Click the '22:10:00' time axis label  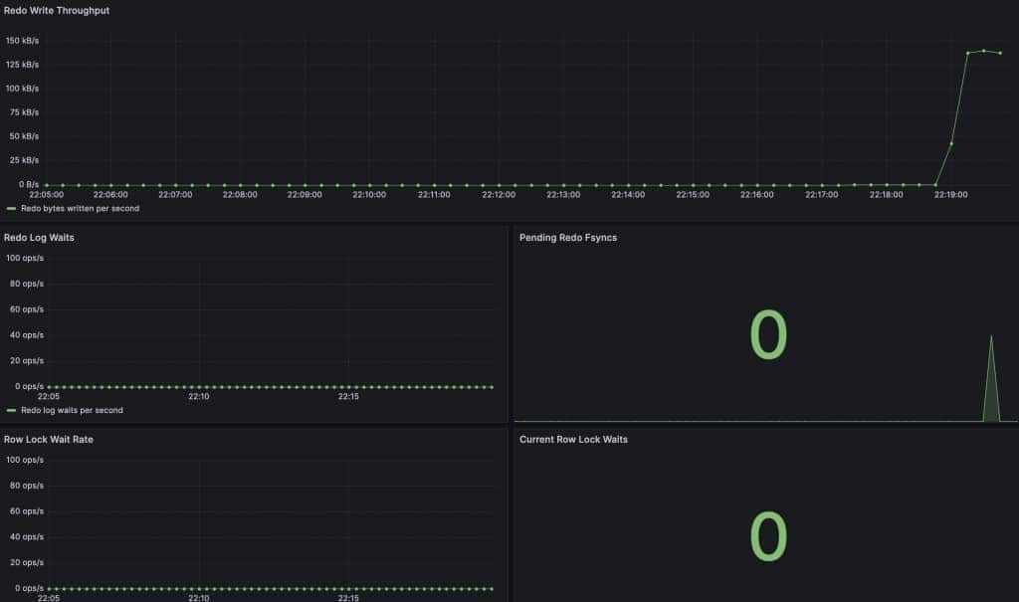click(369, 194)
